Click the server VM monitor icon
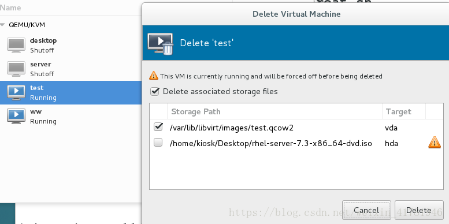Viewport: 449px width, 224px height. [x=16, y=69]
